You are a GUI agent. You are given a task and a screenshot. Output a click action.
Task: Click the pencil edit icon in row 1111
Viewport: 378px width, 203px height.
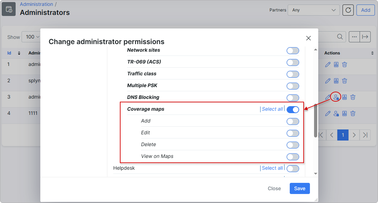[328, 114]
